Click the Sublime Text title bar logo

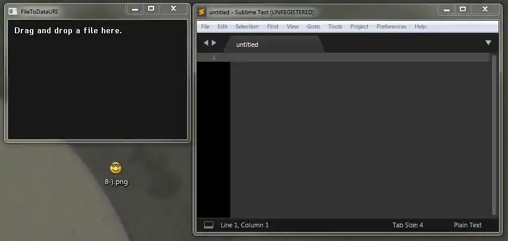coord(202,12)
